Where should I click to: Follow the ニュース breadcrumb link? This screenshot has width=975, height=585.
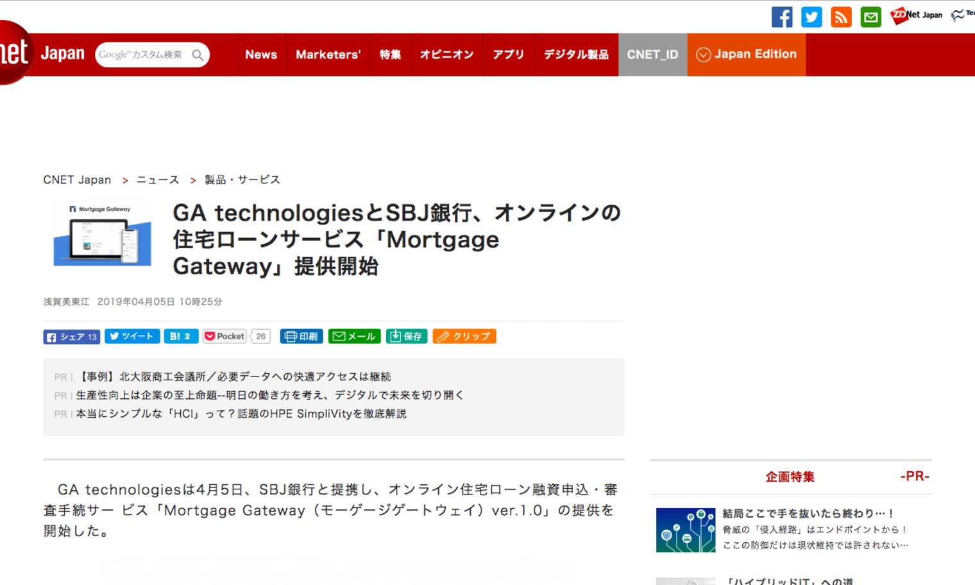pos(157,180)
